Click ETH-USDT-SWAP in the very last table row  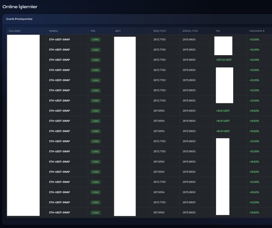60,212
